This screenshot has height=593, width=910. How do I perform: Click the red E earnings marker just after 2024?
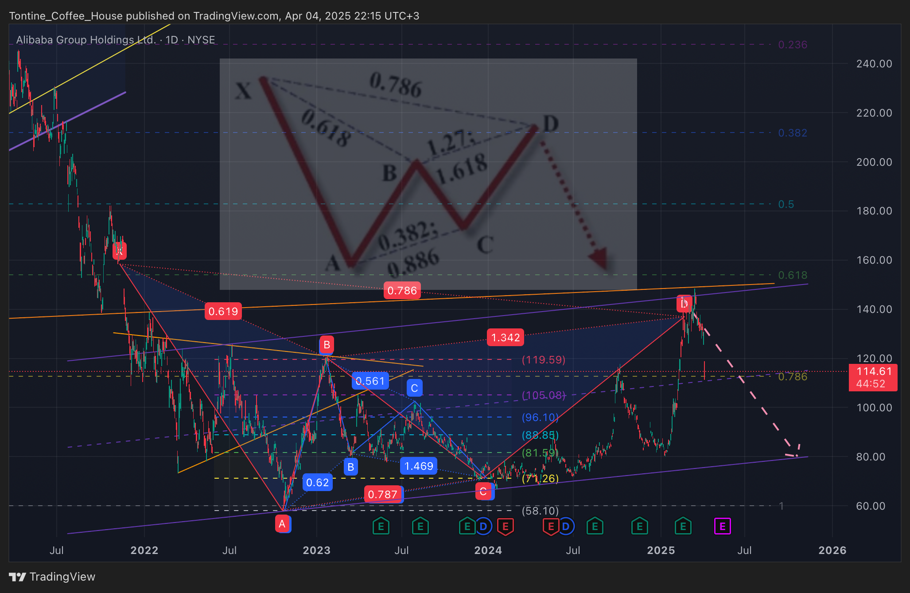coord(505,527)
